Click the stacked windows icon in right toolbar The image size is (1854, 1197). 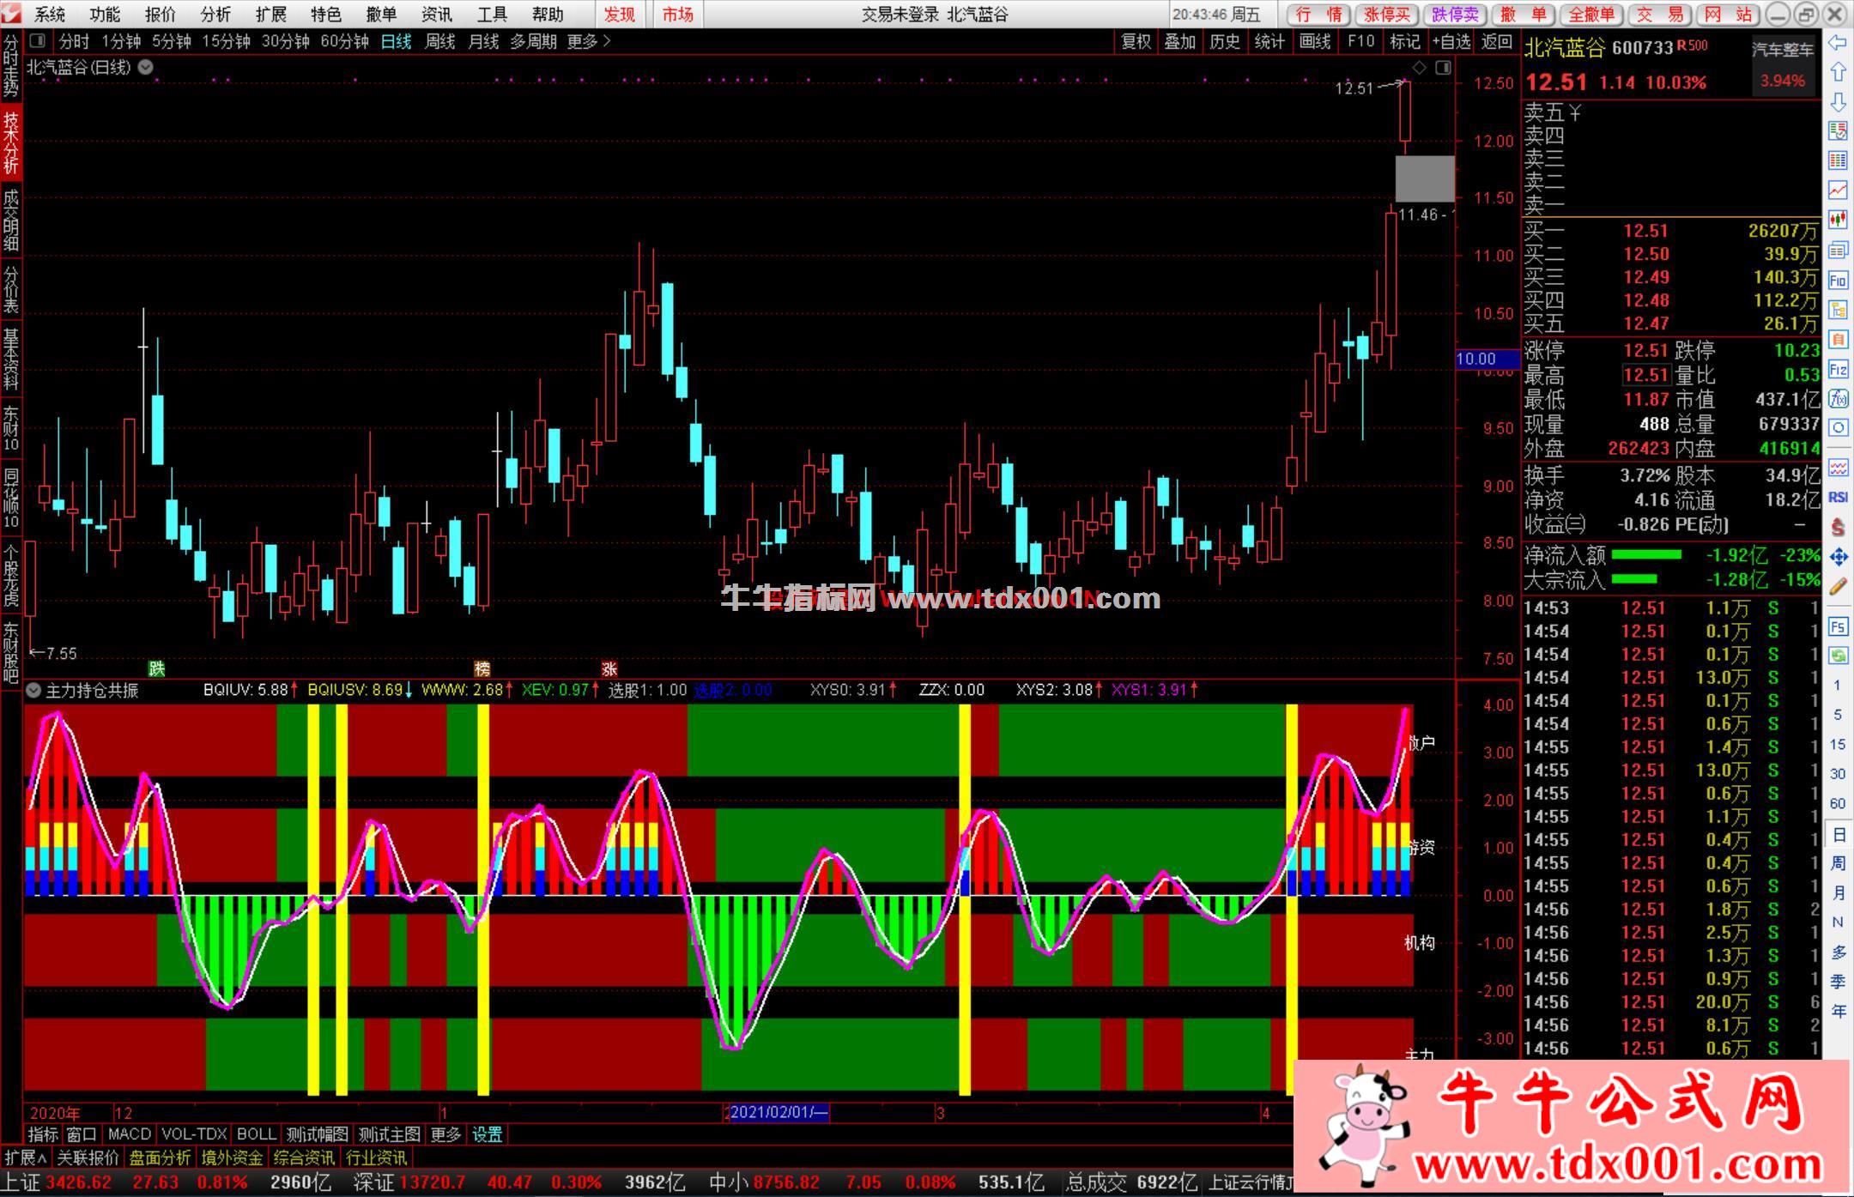click(x=1838, y=250)
